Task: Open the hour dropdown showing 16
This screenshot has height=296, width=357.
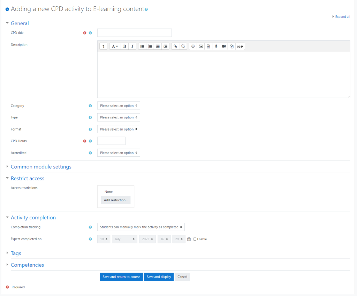Action: pyautogui.click(x=164, y=239)
